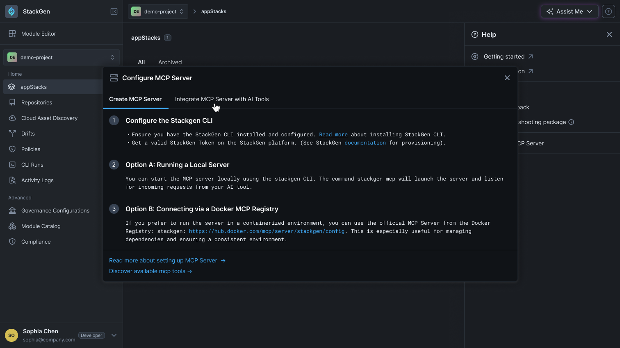Browse the Module Catalog

click(41, 226)
